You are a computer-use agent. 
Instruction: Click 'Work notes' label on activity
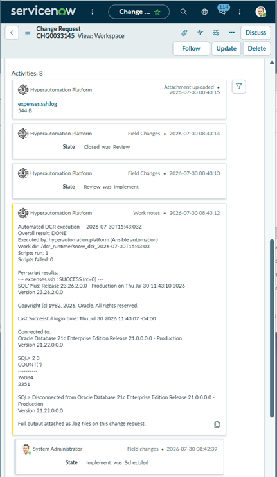tap(147, 213)
